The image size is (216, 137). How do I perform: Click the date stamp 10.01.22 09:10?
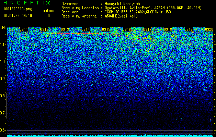[x=18, y=16]
